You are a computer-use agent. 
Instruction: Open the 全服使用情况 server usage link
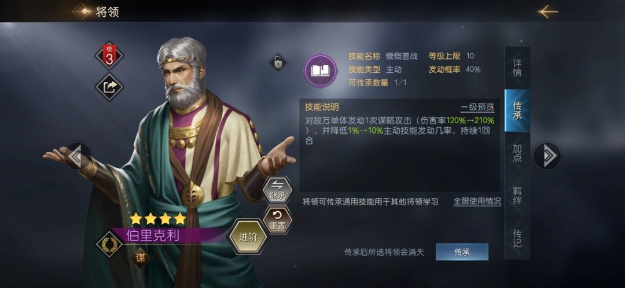pos(477,202)
